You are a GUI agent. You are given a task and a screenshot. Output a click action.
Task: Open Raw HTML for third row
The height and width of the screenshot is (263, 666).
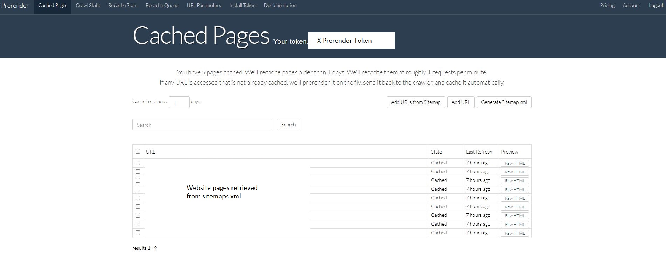pyautogui.click(x=515, y=181)
